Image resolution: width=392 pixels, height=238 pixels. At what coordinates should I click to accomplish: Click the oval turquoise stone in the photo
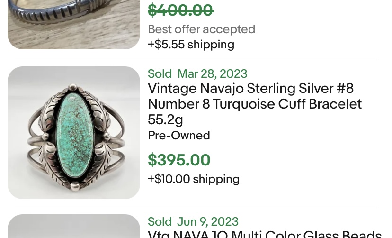[75, 128]
